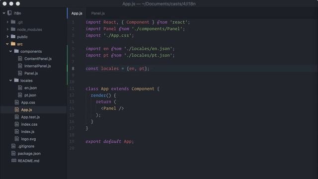
Task: Open en.json in locales folder
Action: (x=31, y=88)
